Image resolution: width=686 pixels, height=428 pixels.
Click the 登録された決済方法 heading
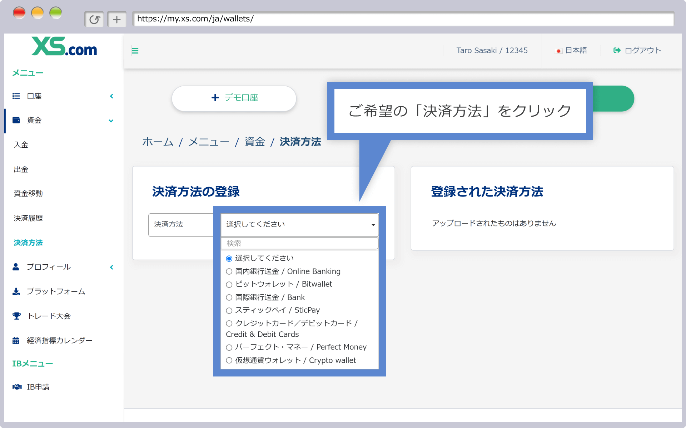(487, 192)
